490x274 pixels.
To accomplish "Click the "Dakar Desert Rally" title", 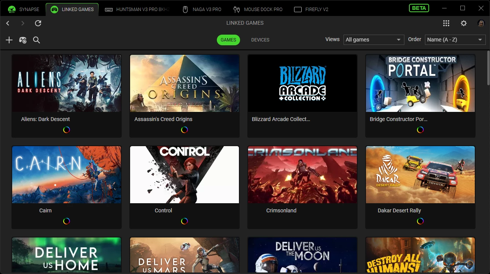I will [399, 210].
